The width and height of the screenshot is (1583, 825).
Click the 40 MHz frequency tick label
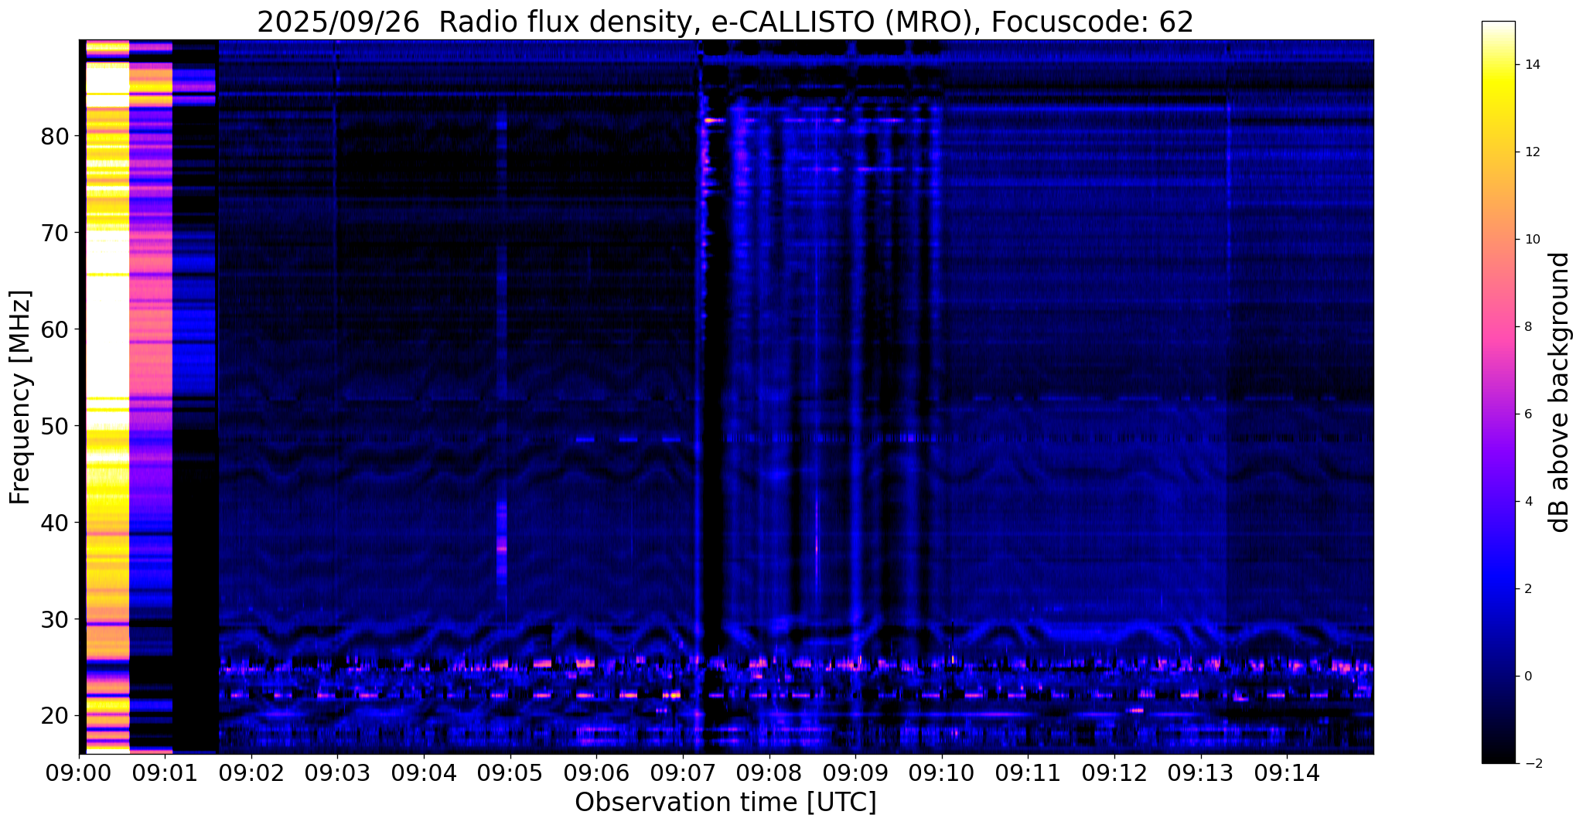pos(56,523)
